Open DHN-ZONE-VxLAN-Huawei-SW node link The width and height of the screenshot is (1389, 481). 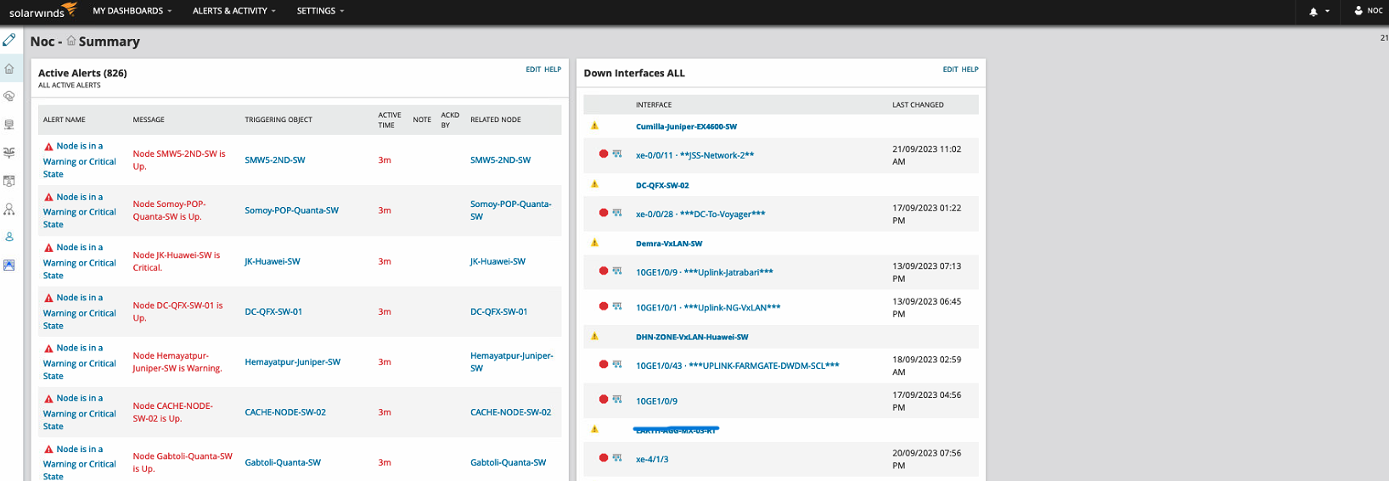pos(692,337)
